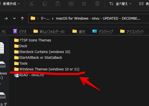Expand hidden breadcrumb path chevrons
149x106 pixels.
38,18
